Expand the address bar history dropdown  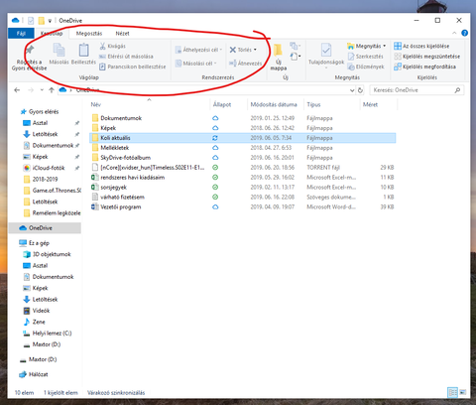tap(352, 90)
